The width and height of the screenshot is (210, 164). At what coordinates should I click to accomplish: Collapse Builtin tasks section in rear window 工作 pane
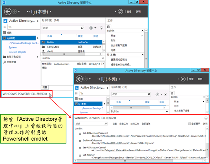[x=142, y=31]
